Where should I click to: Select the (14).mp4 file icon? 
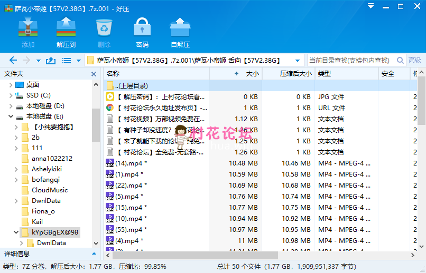(110, 163)
